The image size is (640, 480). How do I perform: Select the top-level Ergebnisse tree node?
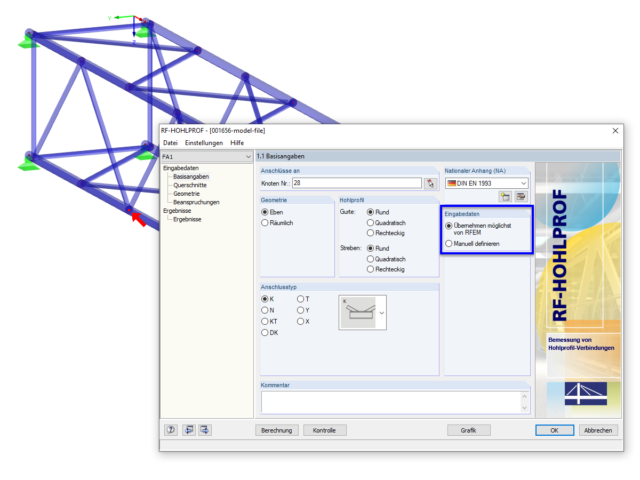(177, 211)
